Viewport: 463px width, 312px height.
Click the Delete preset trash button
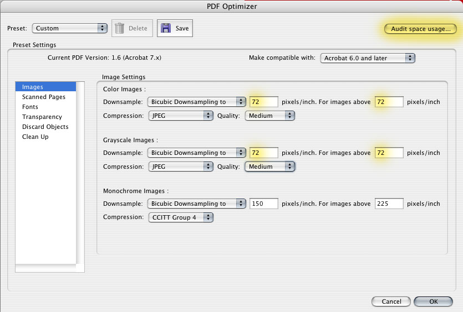coord(132,28)
